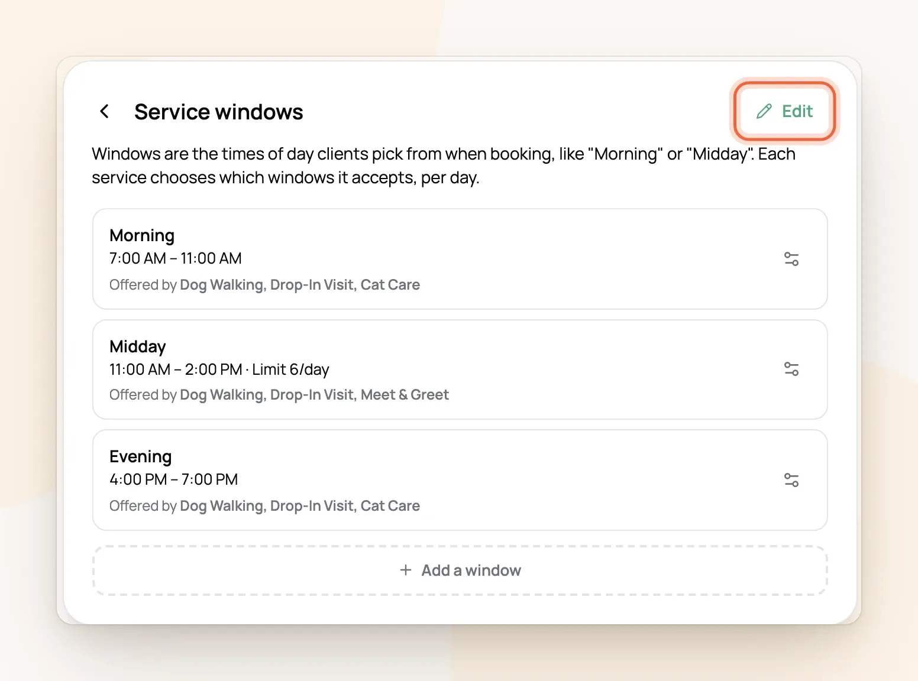The image size is (918, 681).
Task: Open settings sliders icon for Evening window
Action: [791, 480]
